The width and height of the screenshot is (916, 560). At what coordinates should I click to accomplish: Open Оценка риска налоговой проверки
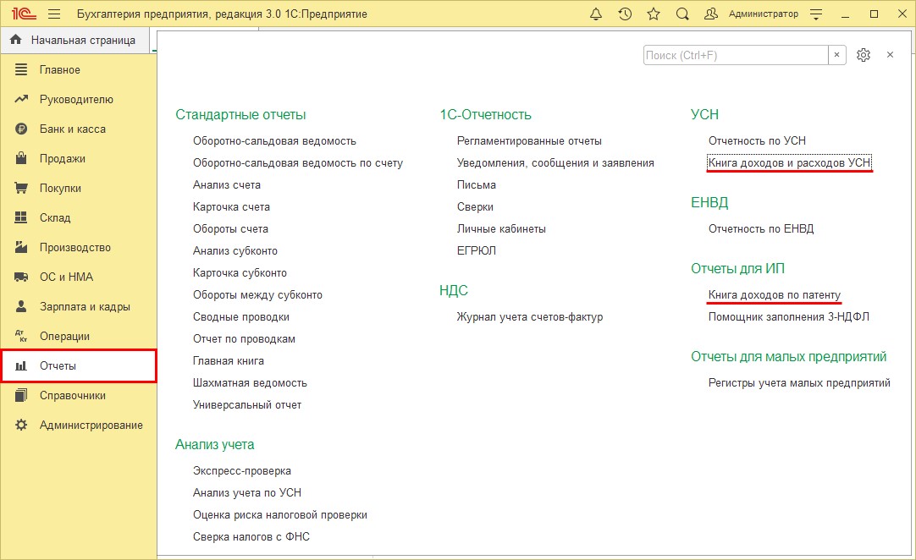(x=280, y=514)
